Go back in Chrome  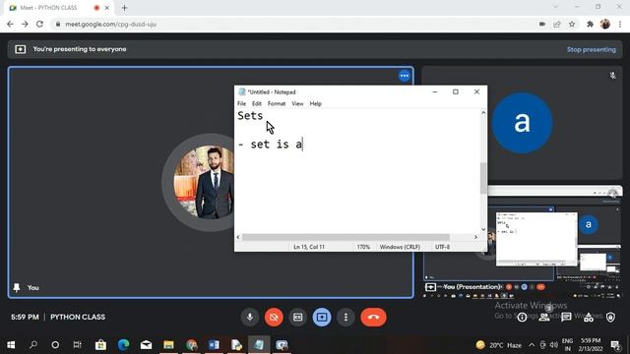tap(10, 24)
